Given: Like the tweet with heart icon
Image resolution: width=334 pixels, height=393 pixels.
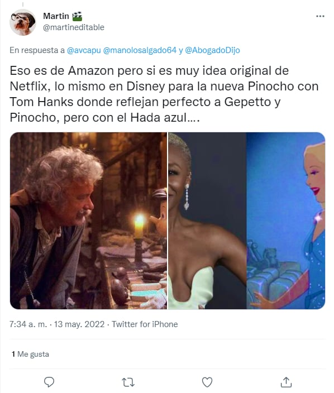Looking at the screenshot, I should point(207,382).
